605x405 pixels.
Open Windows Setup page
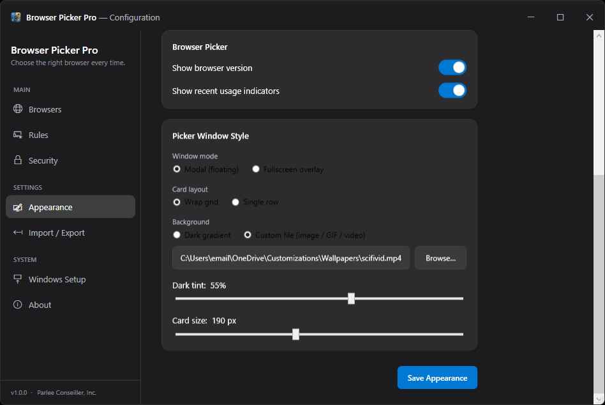point(71,279)
